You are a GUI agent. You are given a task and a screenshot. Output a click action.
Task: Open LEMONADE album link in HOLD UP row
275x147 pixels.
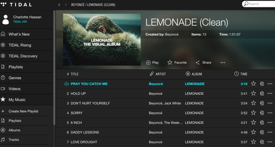(194, 94)
